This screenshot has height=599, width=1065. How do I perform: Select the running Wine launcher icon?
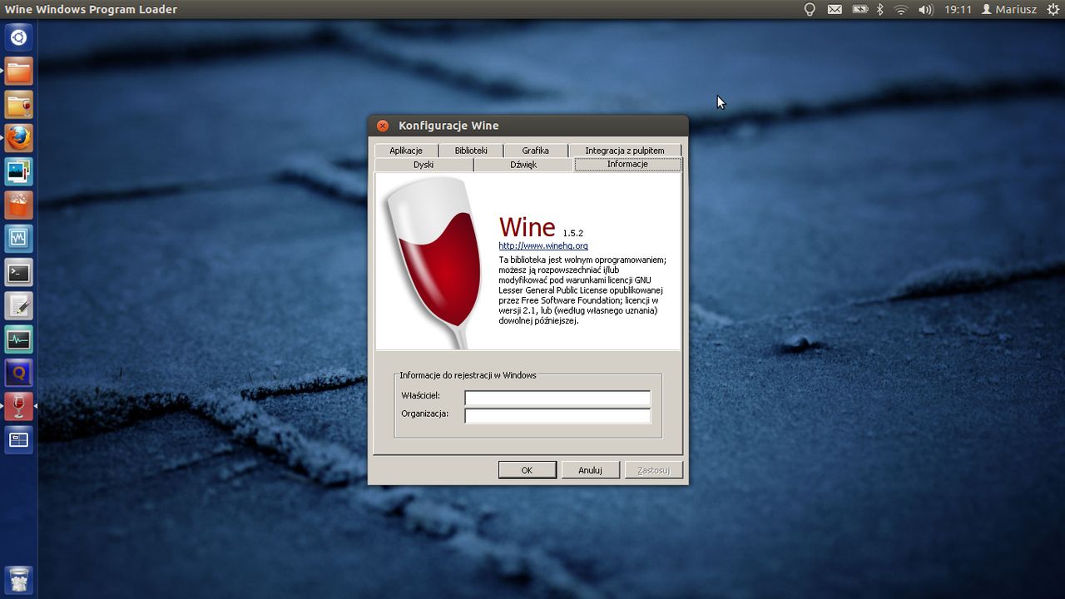tap(19, 407)
